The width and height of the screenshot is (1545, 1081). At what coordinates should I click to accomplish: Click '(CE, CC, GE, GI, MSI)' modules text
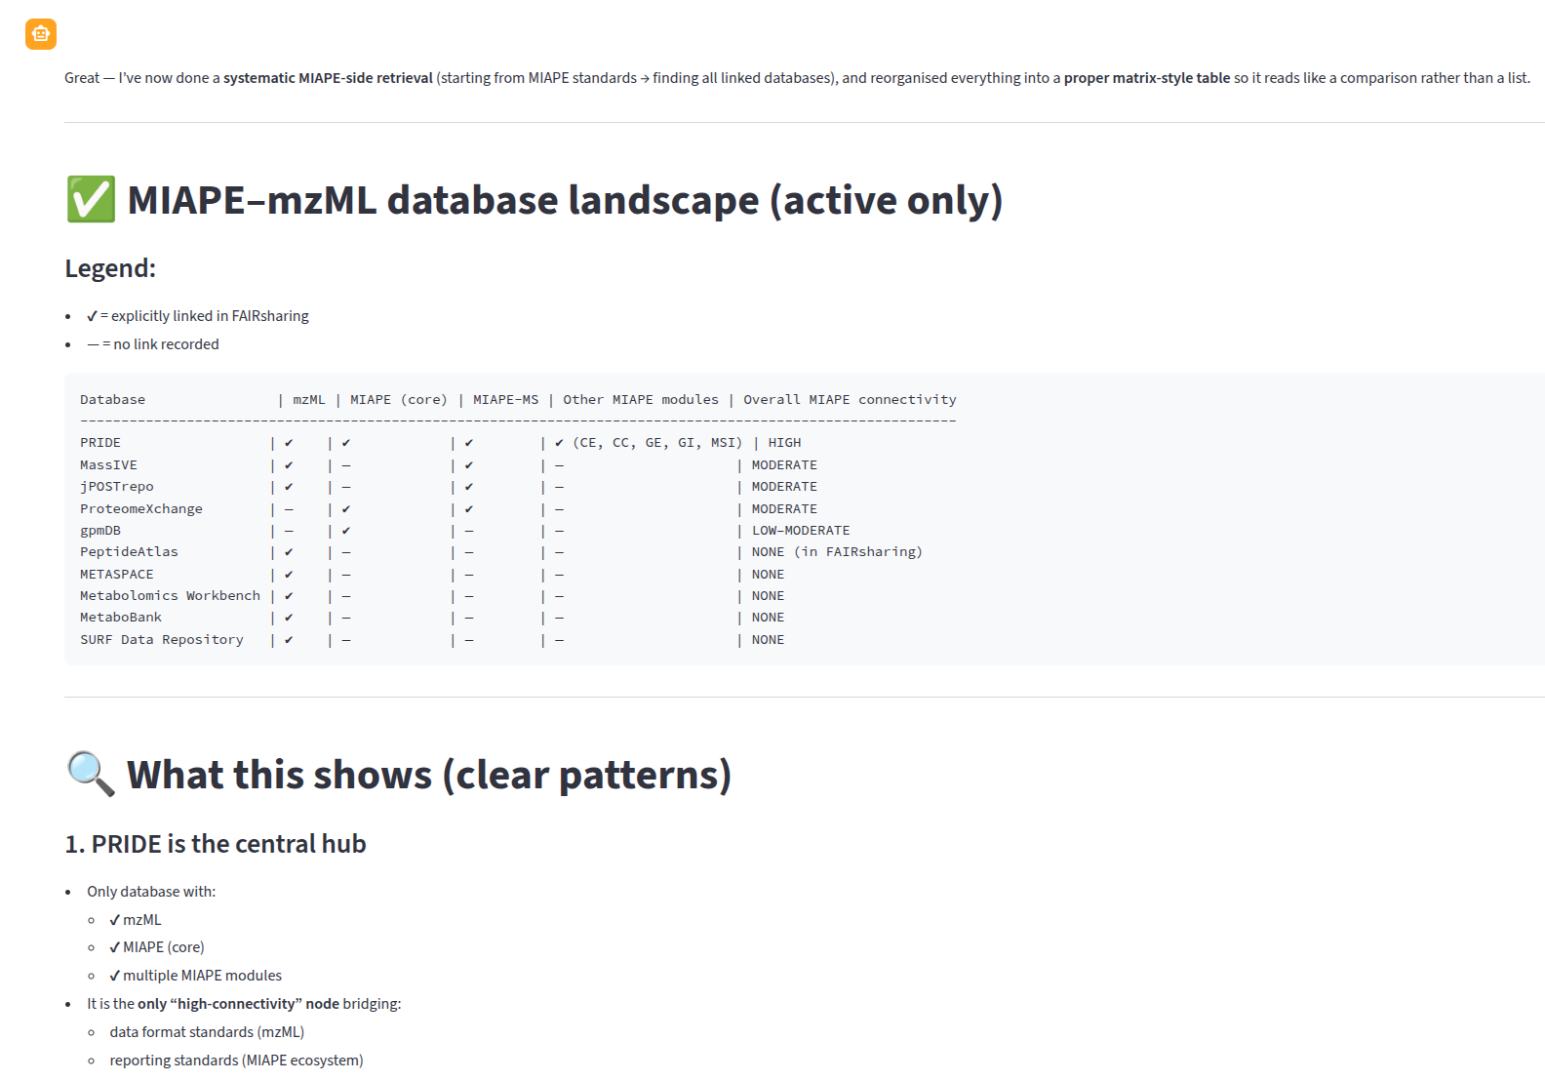click(657, 443)
